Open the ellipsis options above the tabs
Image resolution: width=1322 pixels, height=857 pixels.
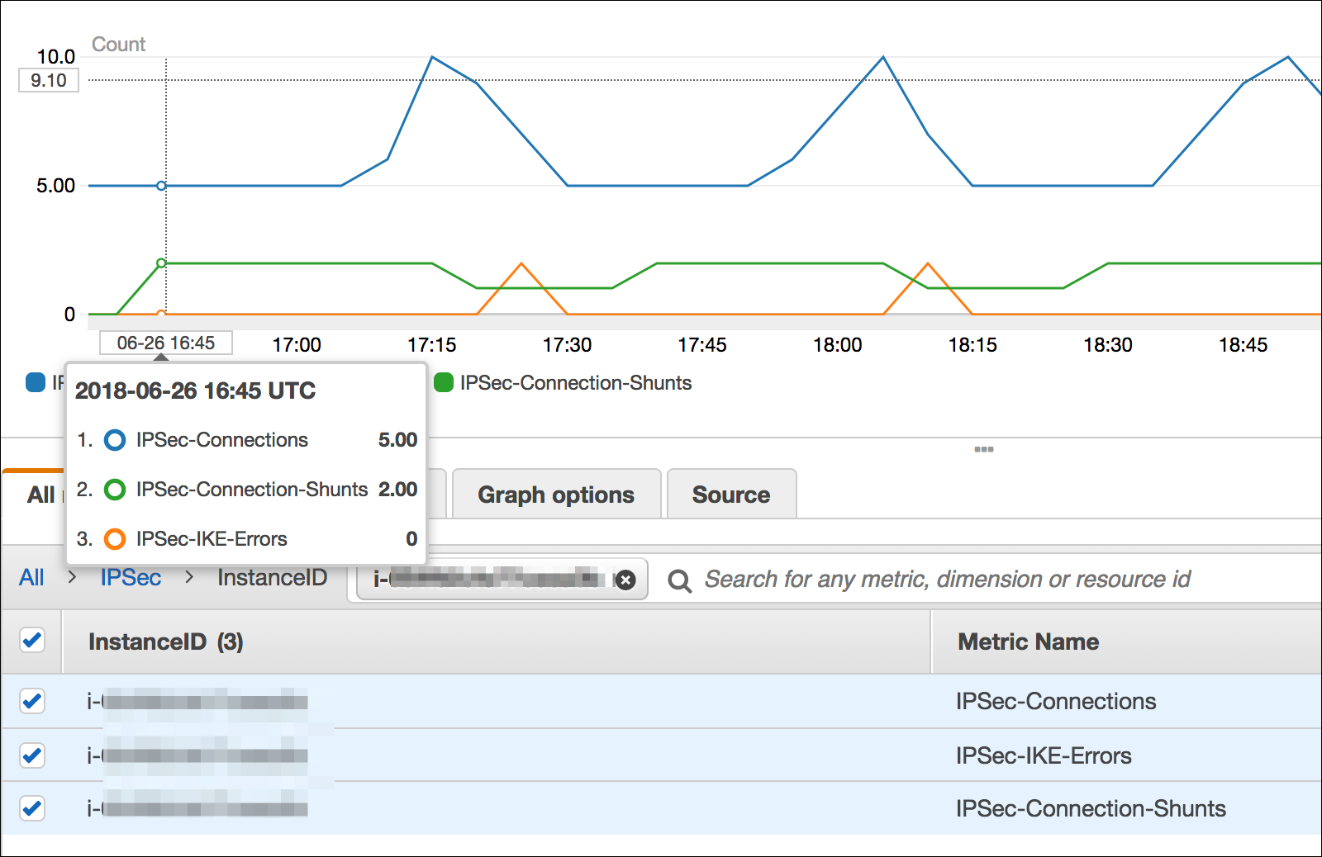984,449
